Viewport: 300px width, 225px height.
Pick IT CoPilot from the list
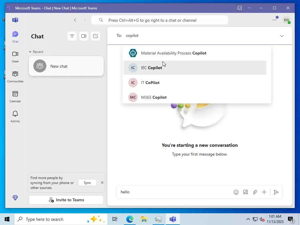click(x=195, y=83)
